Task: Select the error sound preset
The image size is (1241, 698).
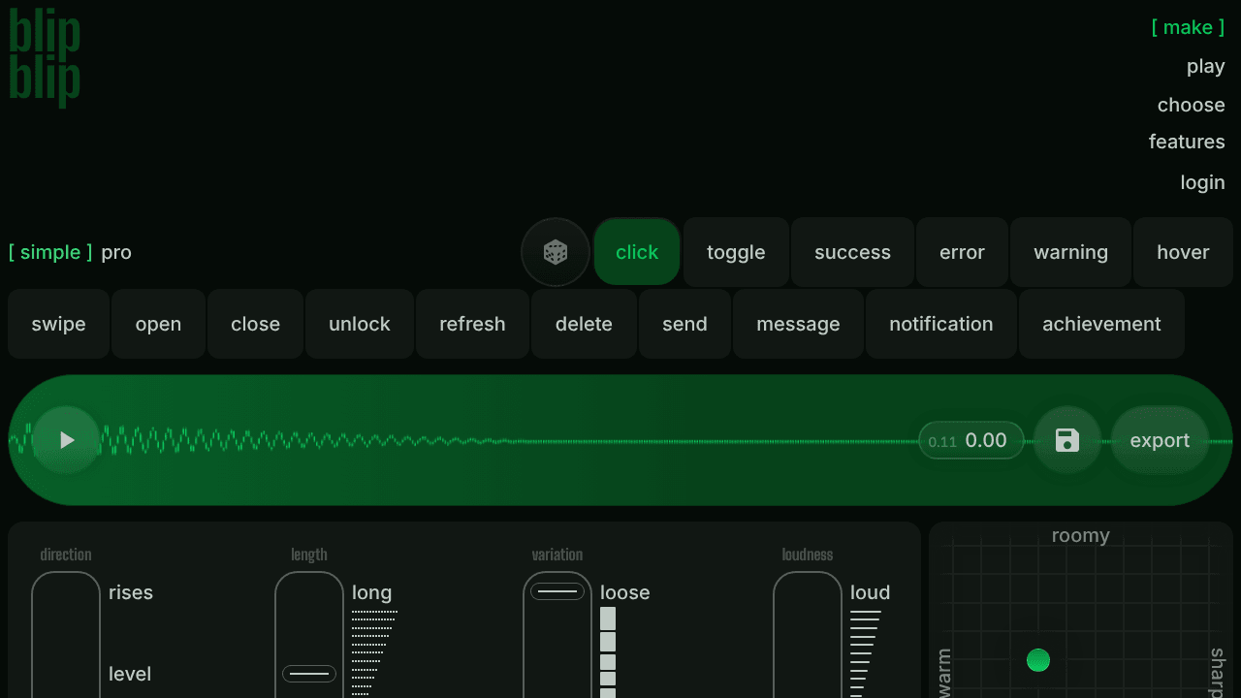Action: click(962, 252)
